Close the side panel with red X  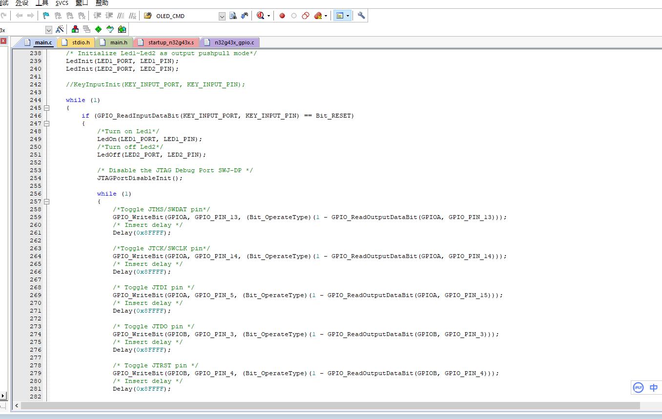pyautogui.click(x=3, y=41)
